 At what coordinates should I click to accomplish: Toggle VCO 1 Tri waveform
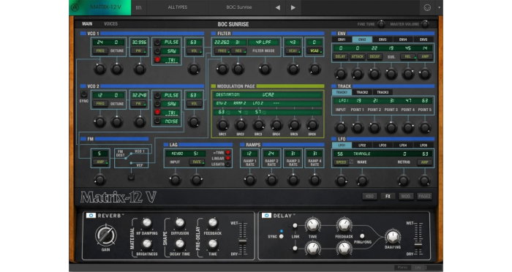pos(157,60)
